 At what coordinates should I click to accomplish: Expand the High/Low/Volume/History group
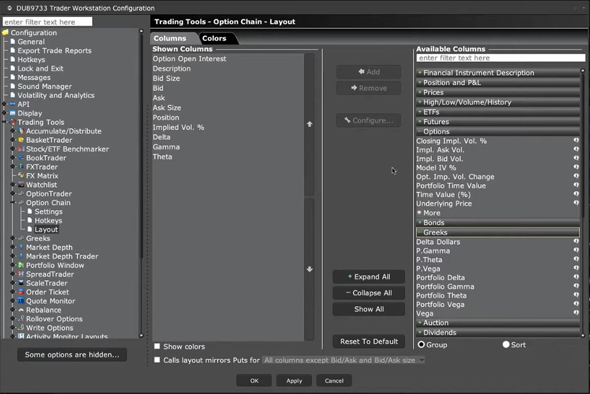click(x=498, y=102)
